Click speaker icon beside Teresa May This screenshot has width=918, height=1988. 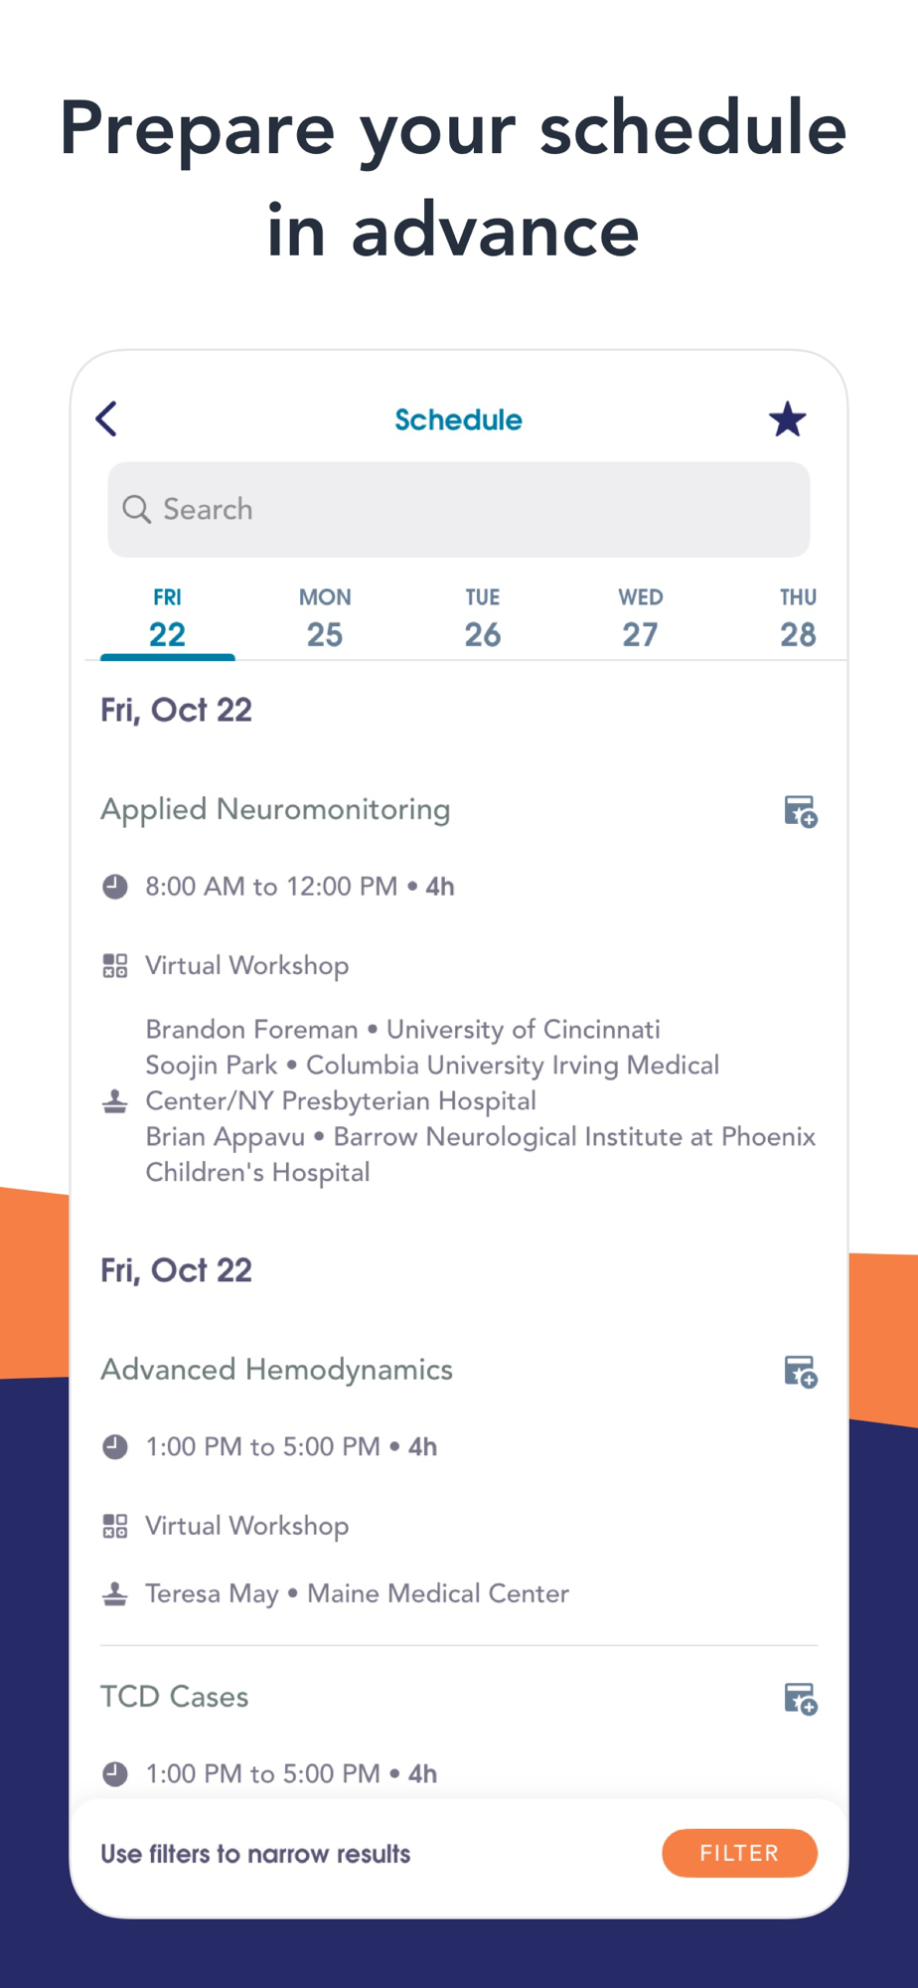(x=115, y=1593)
